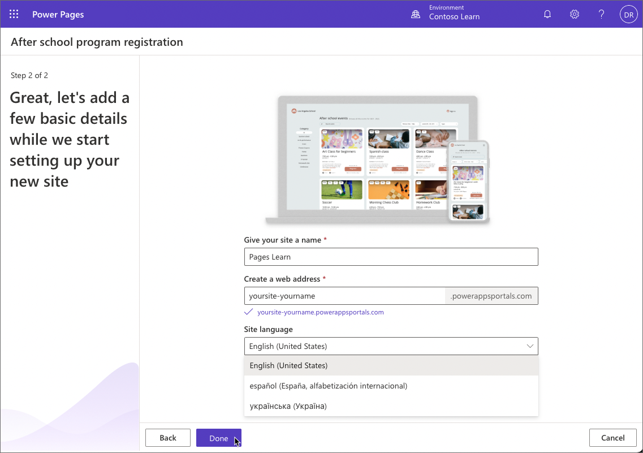Open the DR account avatar menu
Viewport: 643px width, 453px height.
(628, 14)
